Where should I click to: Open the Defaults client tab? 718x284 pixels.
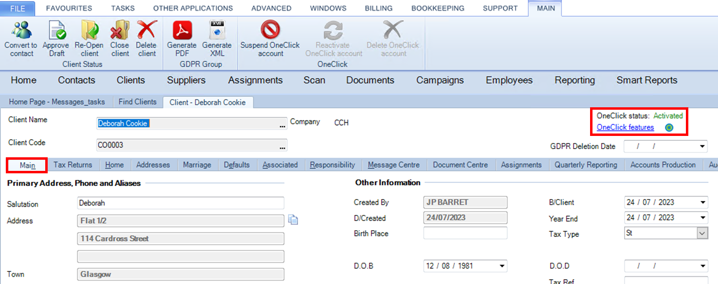(x=237, y=165)
